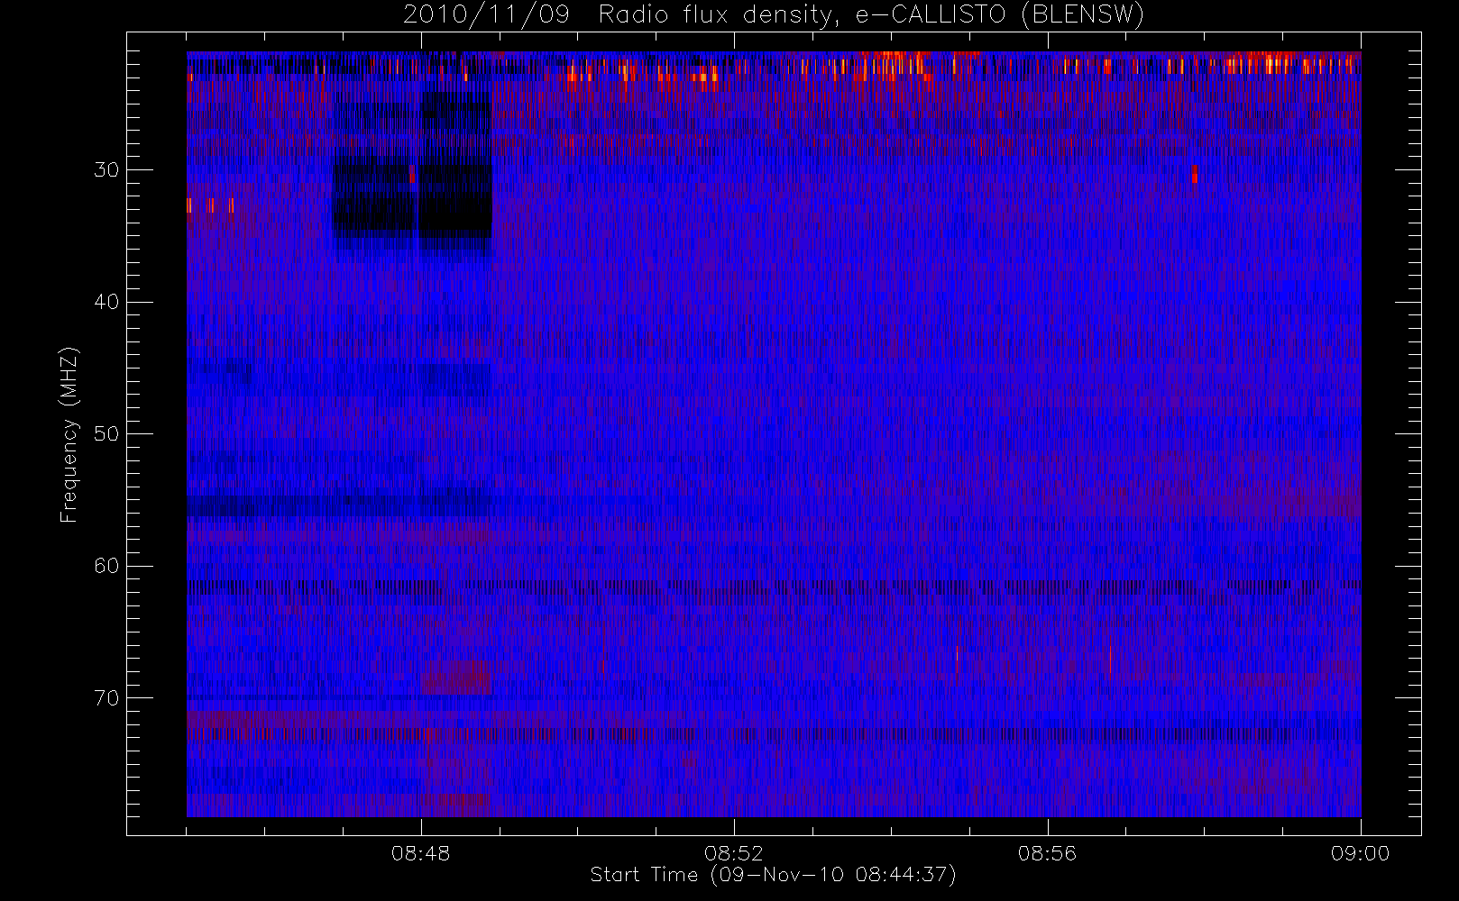Screen dimensions: 1459x901
Task: Click the 08:48 time tick label
Action: pyautogui.click(x=420, y=853)
